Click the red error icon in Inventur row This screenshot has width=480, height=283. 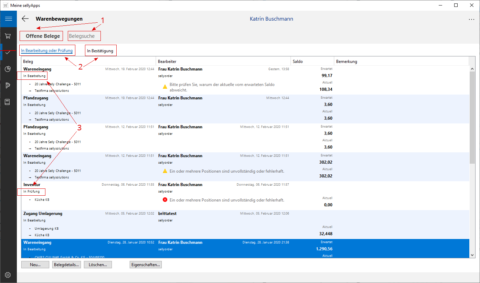point(165,200)
